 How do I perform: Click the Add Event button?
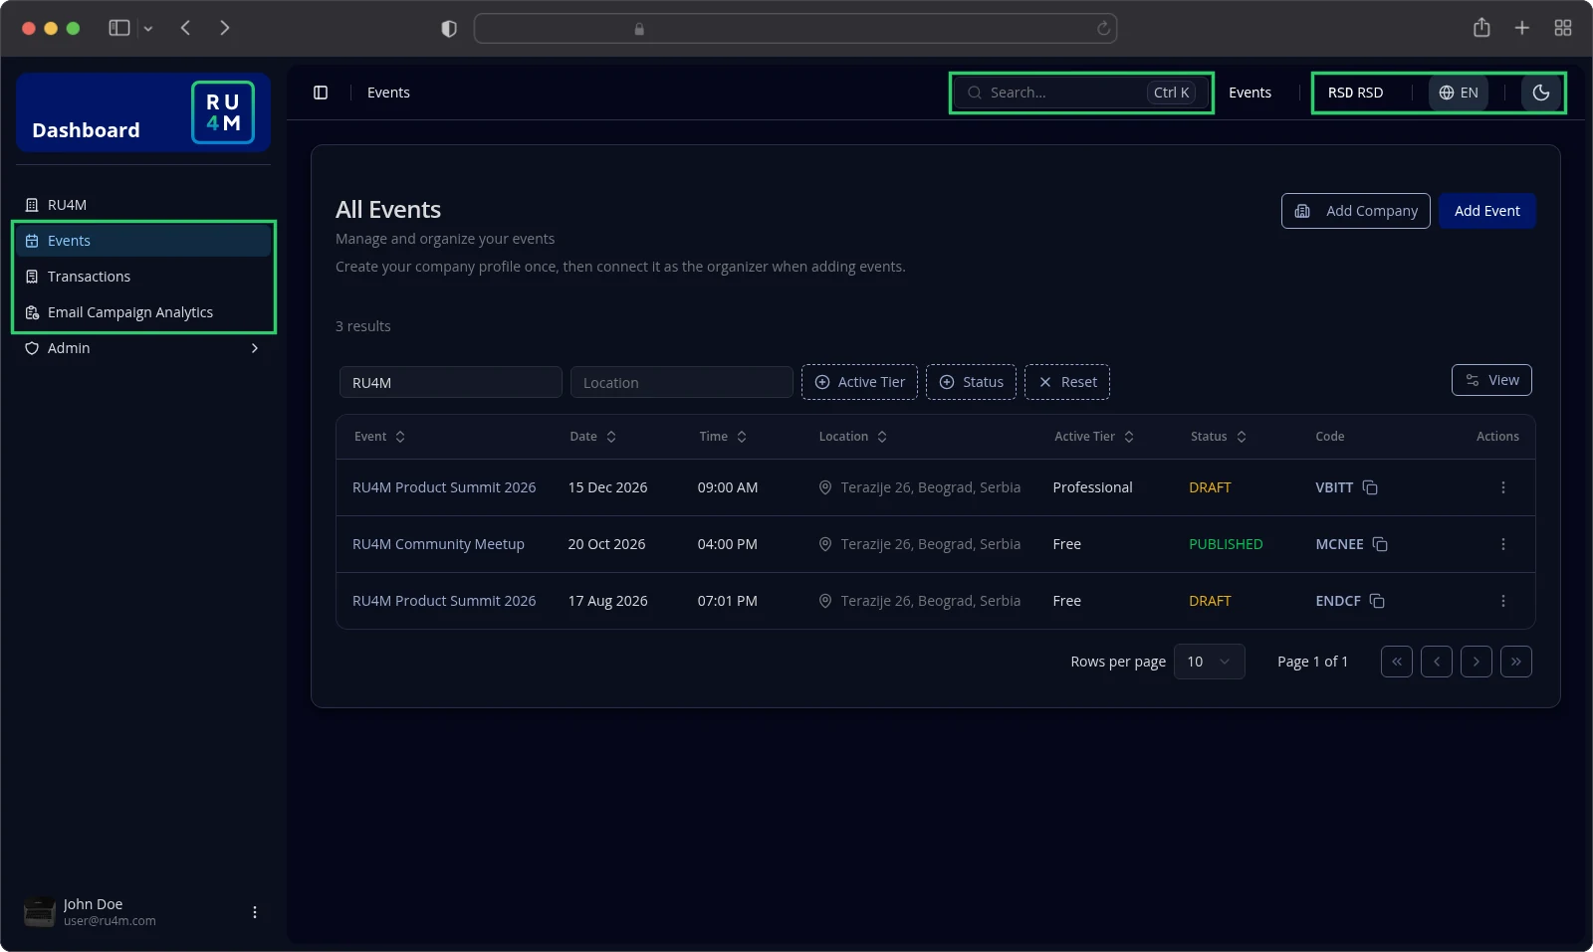pos(1487,211)
